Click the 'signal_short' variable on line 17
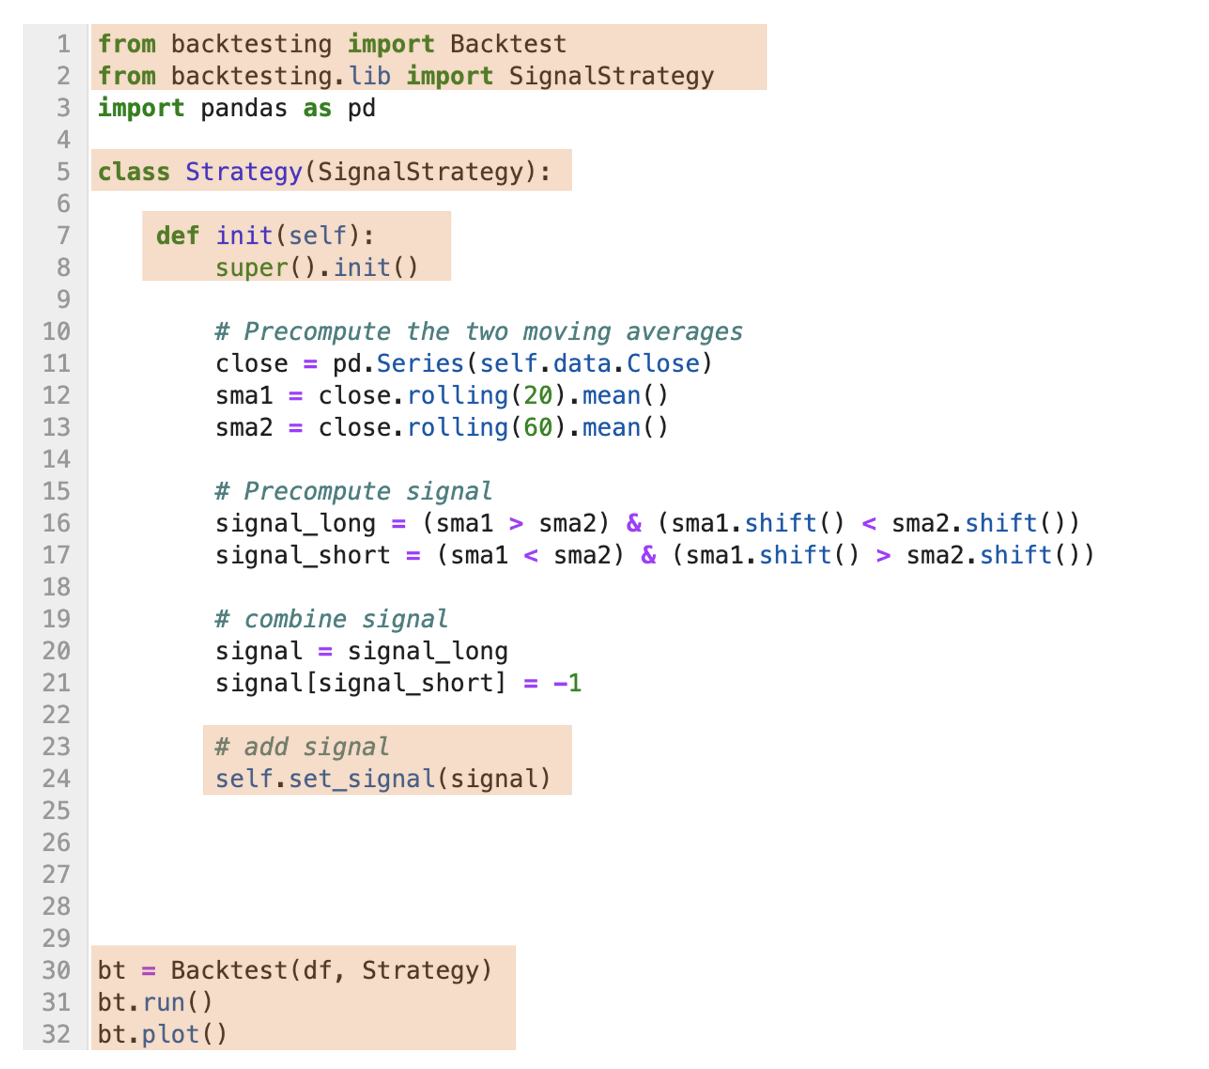Viewport: 1209px width, 1069px height. tap(302, 555)
